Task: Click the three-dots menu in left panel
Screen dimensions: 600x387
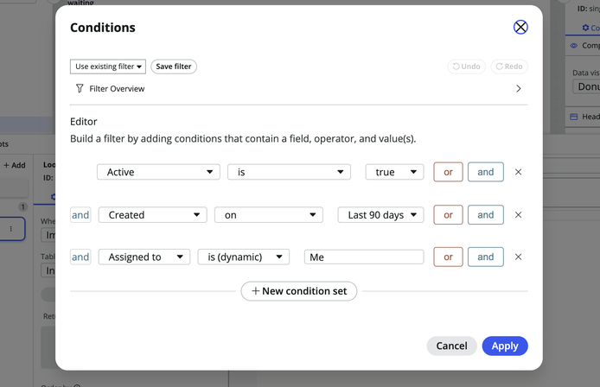Action: pos(10,229)
